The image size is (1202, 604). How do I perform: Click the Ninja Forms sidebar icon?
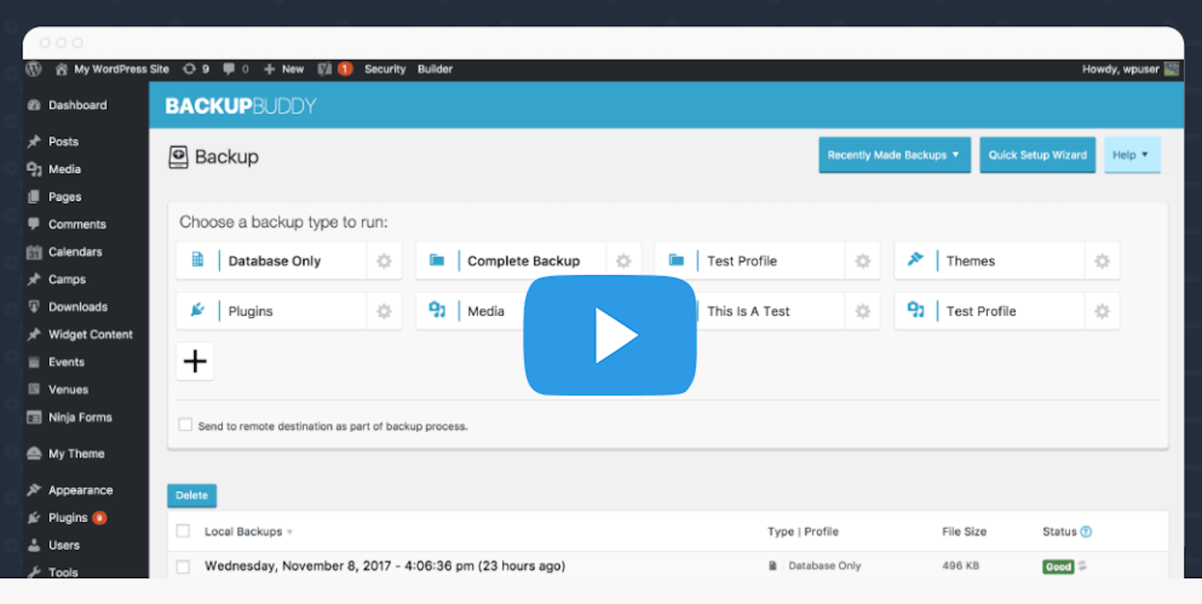(x=34, y=418)
